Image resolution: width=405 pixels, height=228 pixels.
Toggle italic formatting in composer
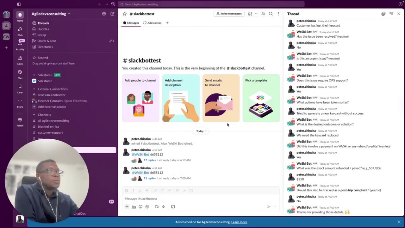click(x=133, y=191)
